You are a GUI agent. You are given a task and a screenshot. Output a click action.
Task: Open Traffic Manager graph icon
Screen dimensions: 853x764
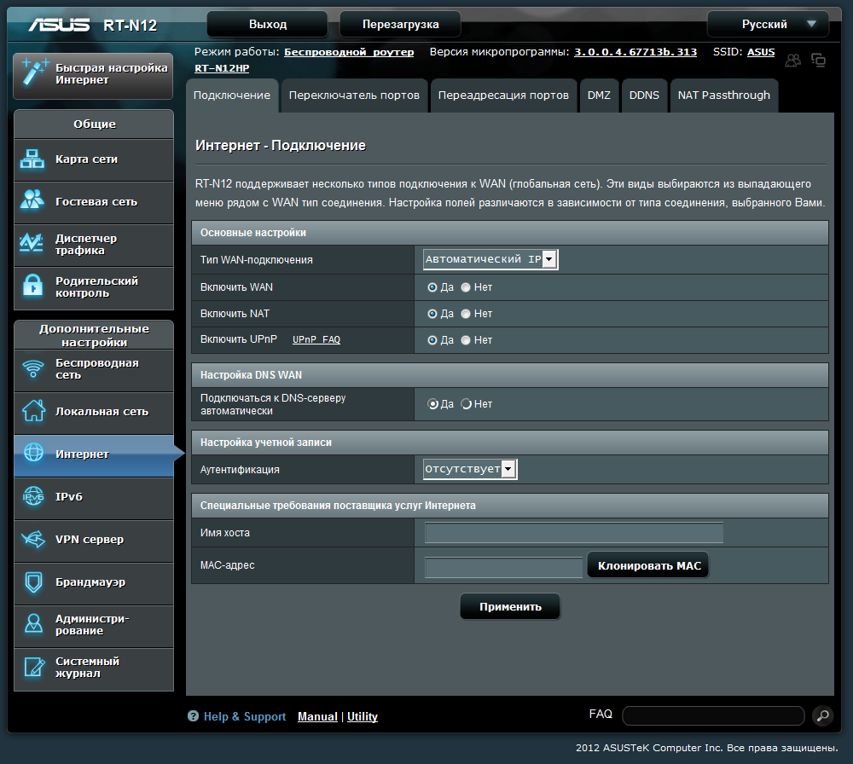pyautogui.click(x=32, y=242)
